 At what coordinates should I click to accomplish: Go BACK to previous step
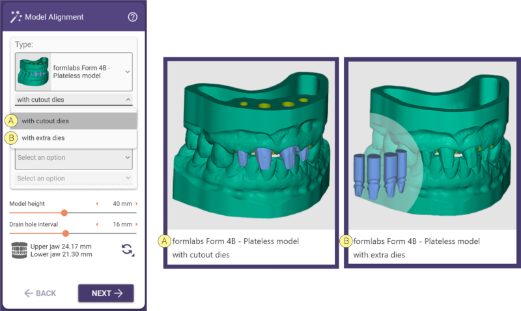click(x=40, y=293)
